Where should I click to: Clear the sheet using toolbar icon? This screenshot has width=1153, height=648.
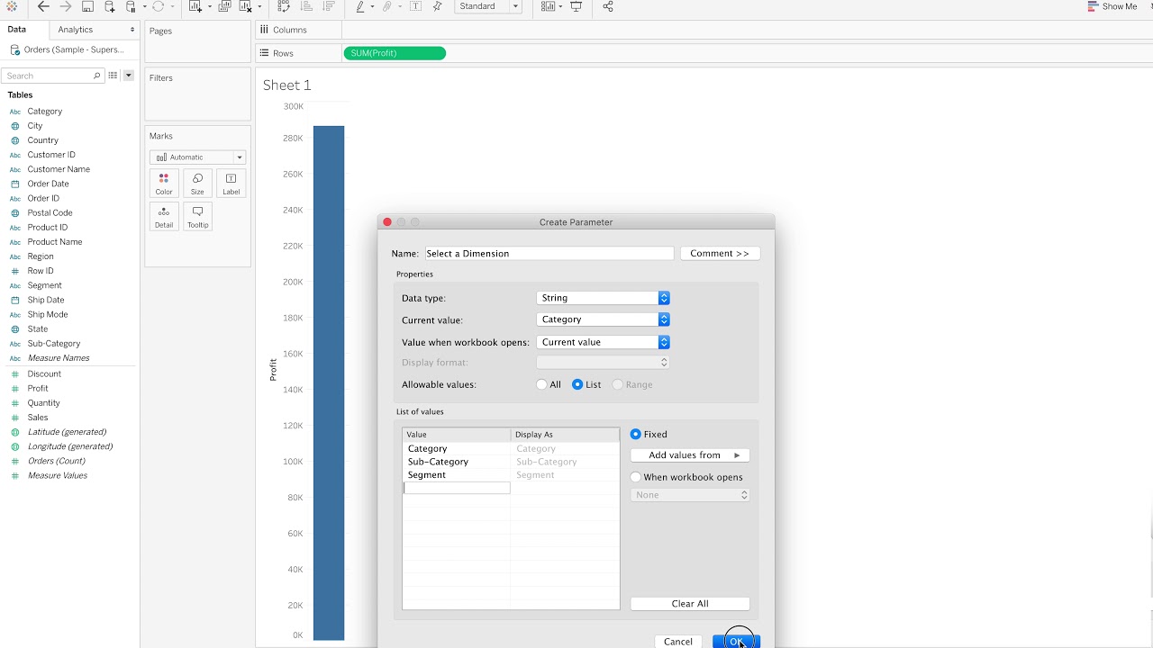click(245, 6)
